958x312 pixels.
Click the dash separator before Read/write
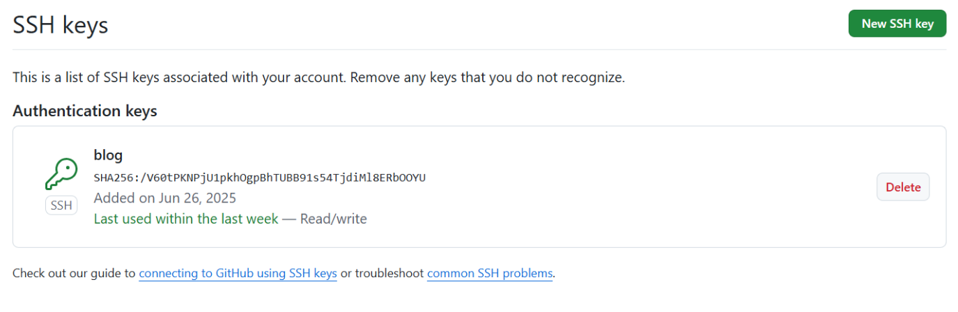[289, 219]
